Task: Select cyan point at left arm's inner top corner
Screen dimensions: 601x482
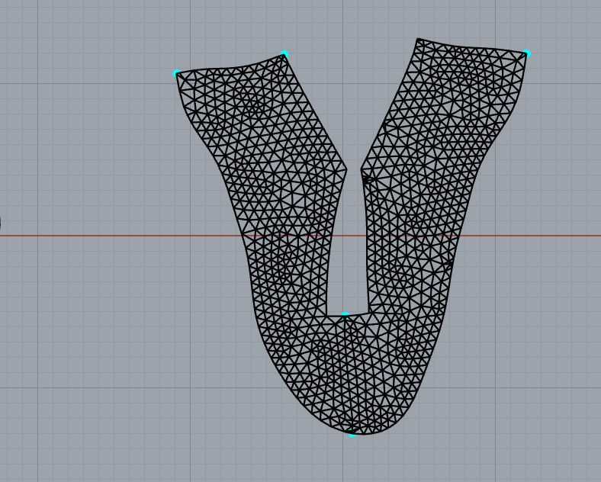Action: point(284,53)
